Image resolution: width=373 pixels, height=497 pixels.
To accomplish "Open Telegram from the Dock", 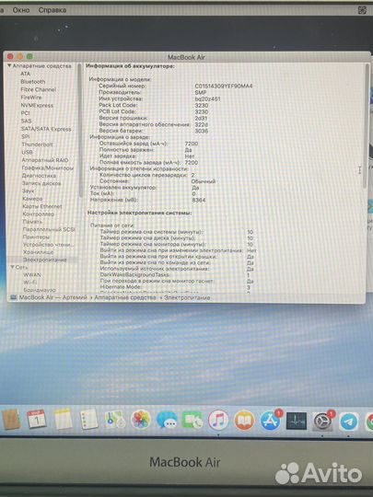I will click(x=349, y=422).
